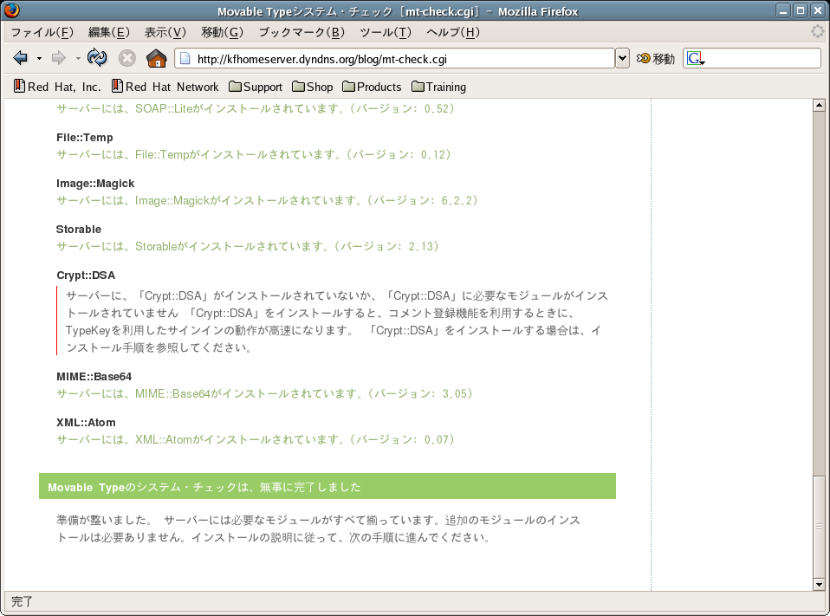Screen dimensions: 830x616
Task: Click the Crypt::DSA heading
Action: (x=86, y=276)
